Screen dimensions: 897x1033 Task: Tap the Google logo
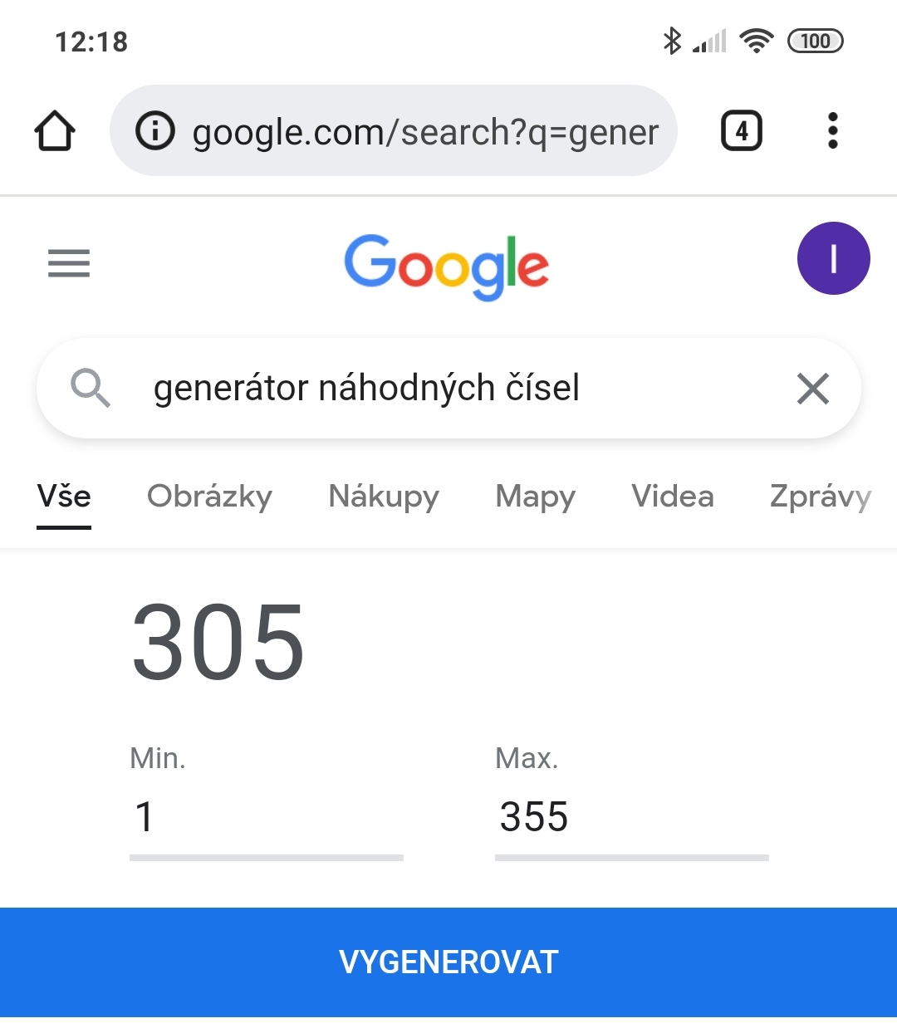click(447, 266)
